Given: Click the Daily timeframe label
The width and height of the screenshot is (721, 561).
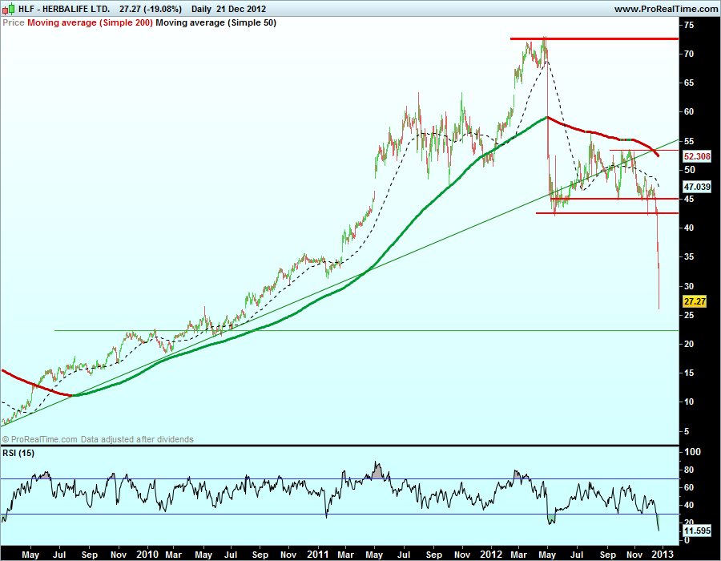Looking at the screenshot, I should pyautogui.click(x=201, y=9).
